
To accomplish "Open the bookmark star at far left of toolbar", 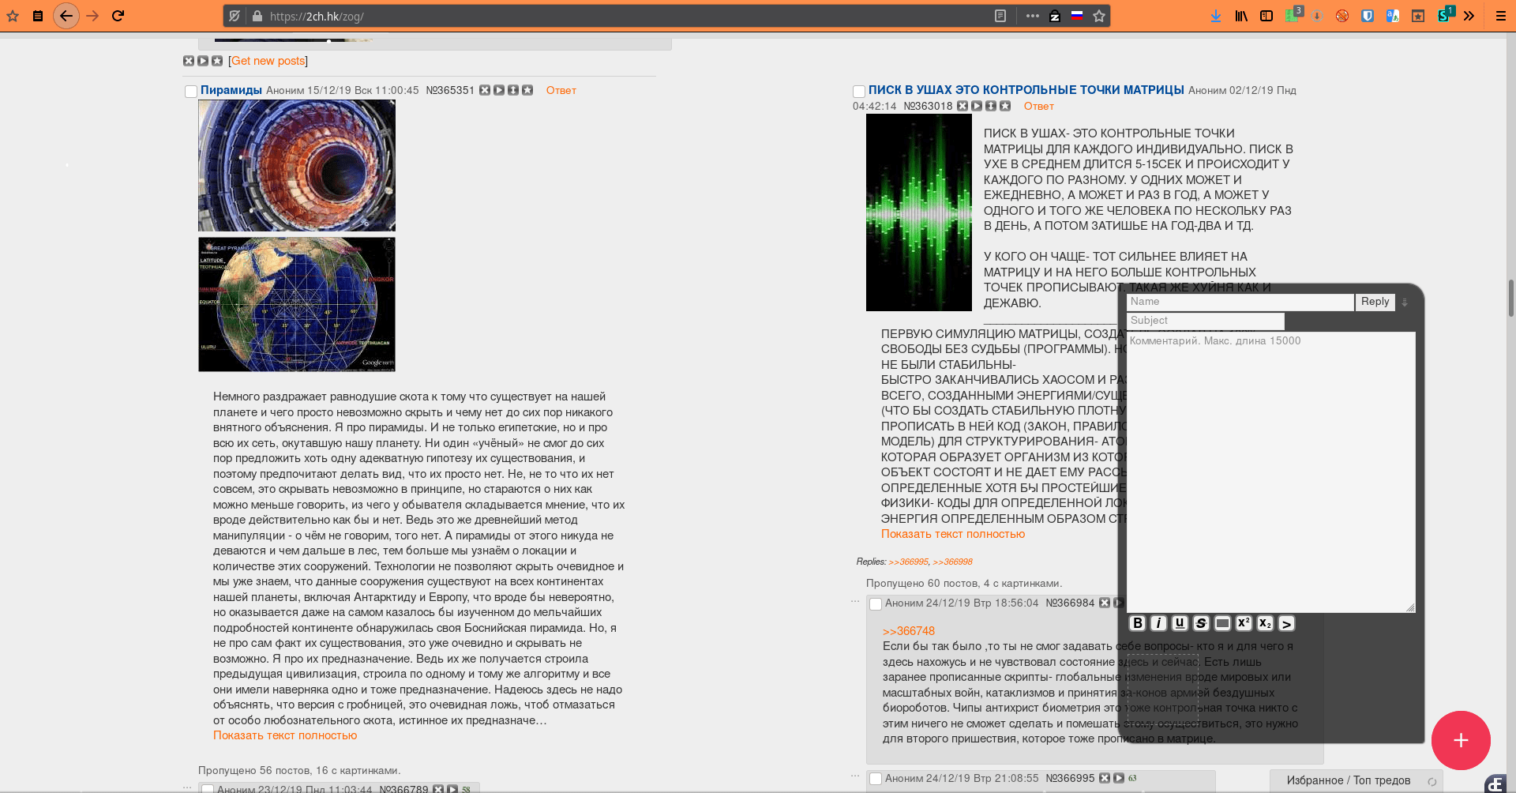I will [13, 16].
